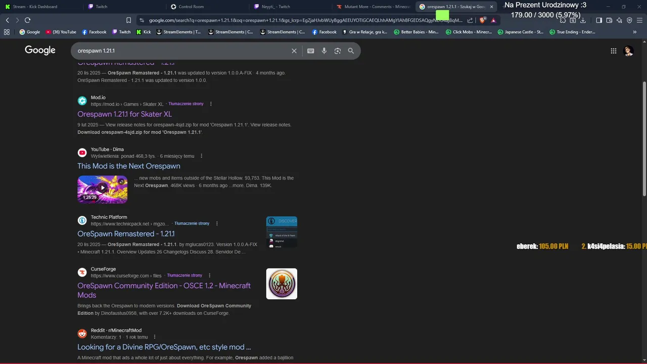
Task: Open the downloads icon in toolbar
Action: 583,20
